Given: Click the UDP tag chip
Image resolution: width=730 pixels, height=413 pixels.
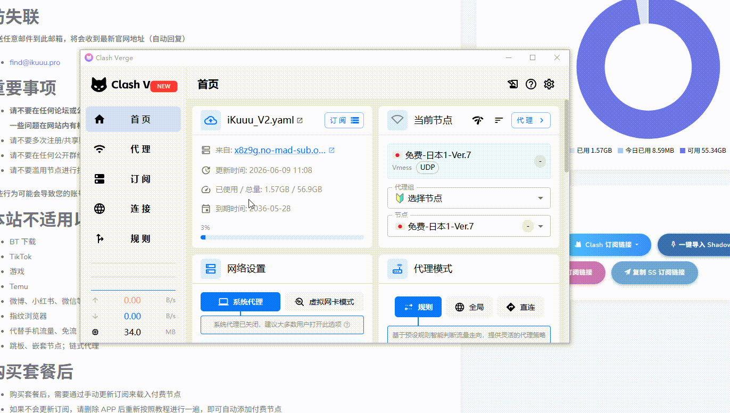Looking at the screenshot, I should point(427,168).
